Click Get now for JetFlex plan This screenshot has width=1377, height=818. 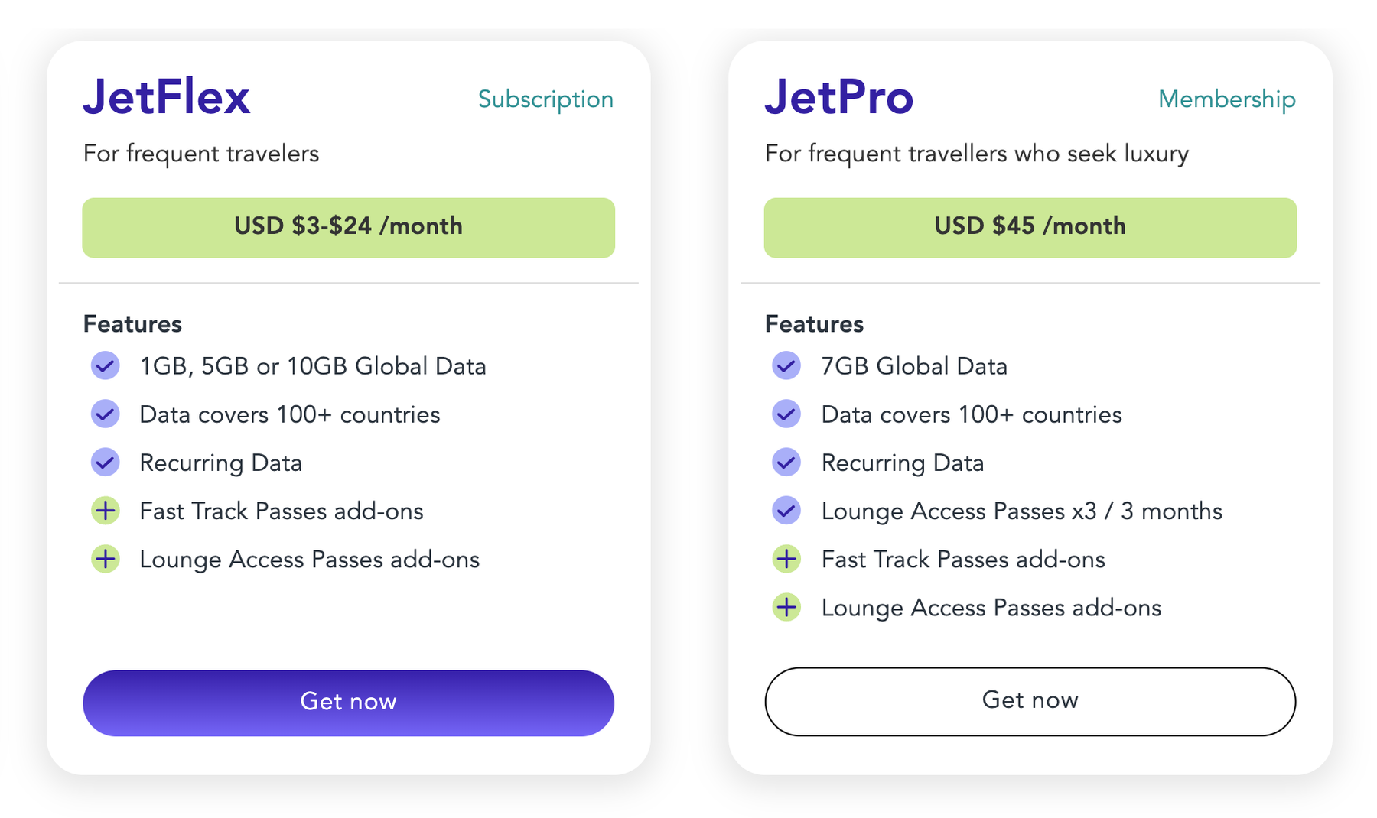tap(348, 702)
